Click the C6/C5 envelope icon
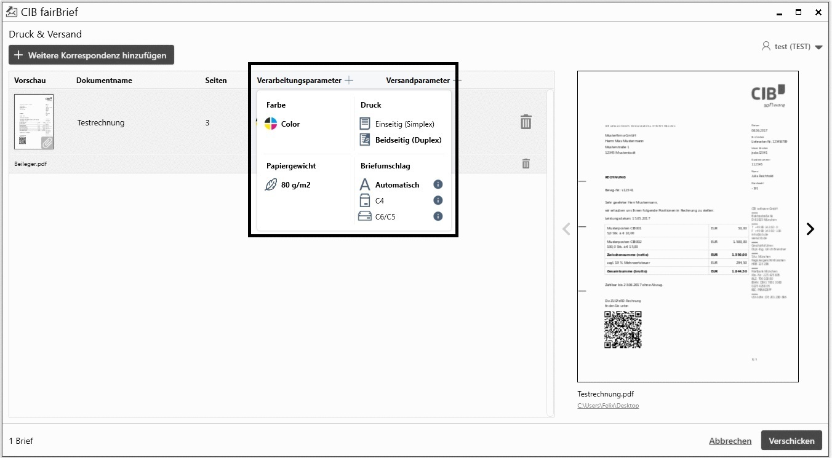 point(364,216)
